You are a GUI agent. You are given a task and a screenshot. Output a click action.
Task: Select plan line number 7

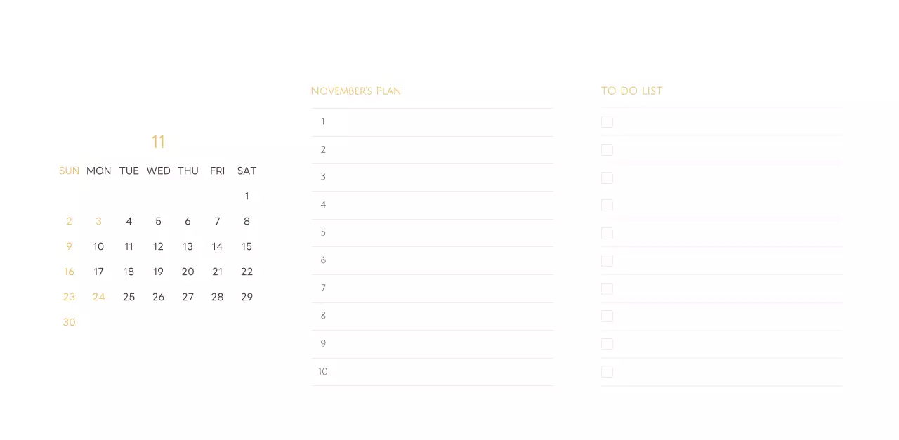(432, 288)
